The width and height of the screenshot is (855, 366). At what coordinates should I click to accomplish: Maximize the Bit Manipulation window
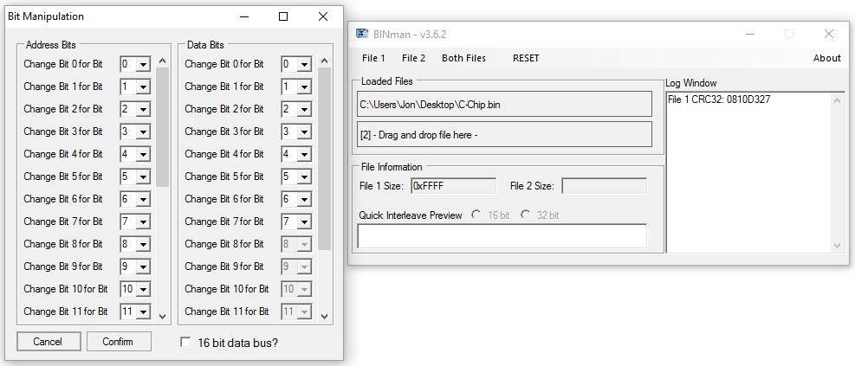tap(283, 16)
